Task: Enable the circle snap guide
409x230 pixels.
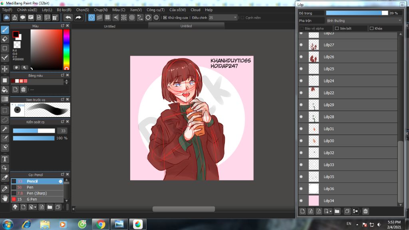Action: (x=132, y=18)
